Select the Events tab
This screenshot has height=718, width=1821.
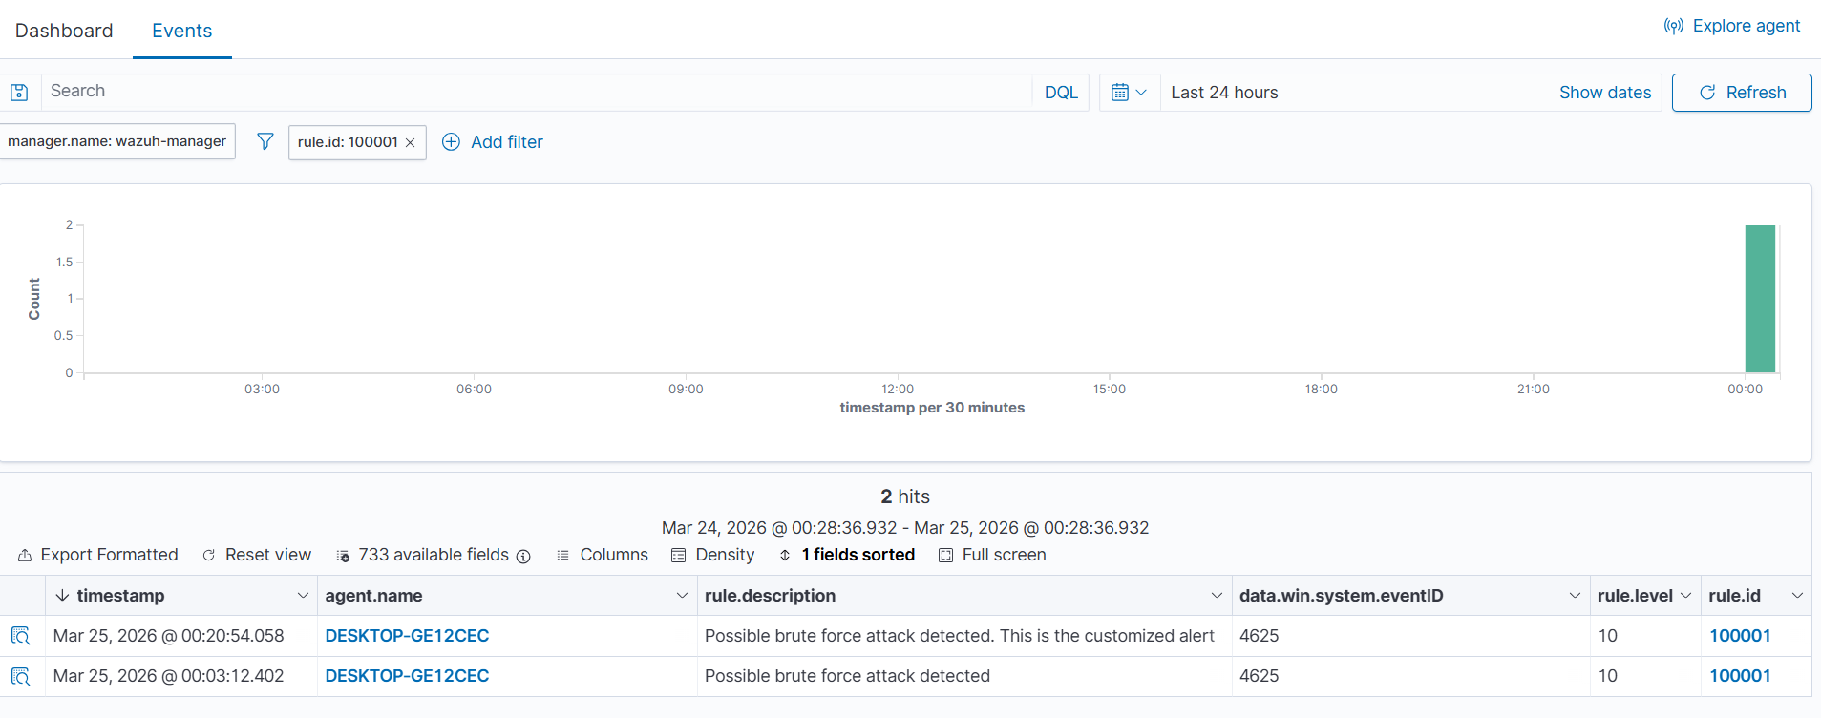point(181,31)
